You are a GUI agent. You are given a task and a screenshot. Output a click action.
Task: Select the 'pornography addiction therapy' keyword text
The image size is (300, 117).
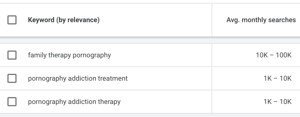(x=74, y=102)
